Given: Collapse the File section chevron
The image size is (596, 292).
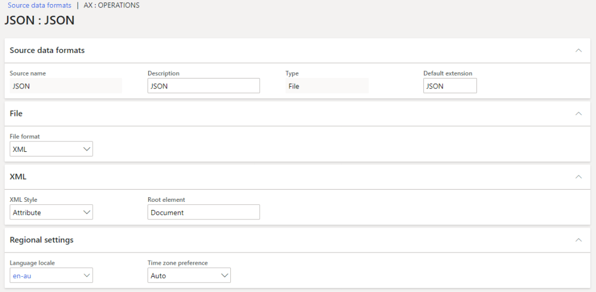Looking at the screenshot, I should coord(579,113).
